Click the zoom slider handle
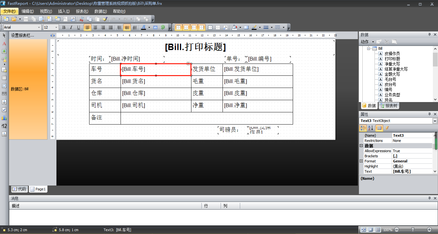The height and width of the screenshot is (234, 438). tap(413, 230)
